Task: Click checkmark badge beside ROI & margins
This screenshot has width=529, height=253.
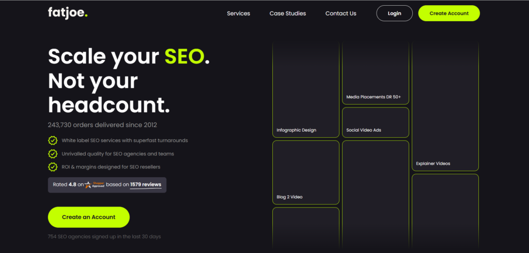Action: [53, 167]
